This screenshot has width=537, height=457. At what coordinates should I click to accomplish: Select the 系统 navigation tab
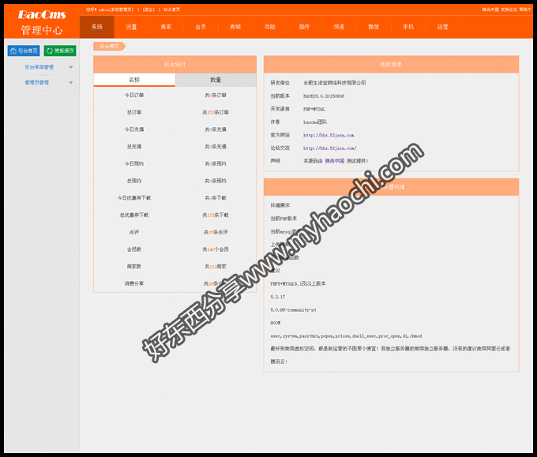pyautogui.click(x=97, y=27)
